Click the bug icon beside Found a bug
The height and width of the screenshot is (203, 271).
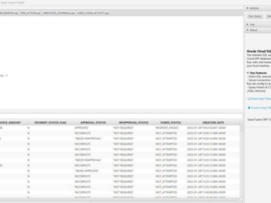(249, 108)
